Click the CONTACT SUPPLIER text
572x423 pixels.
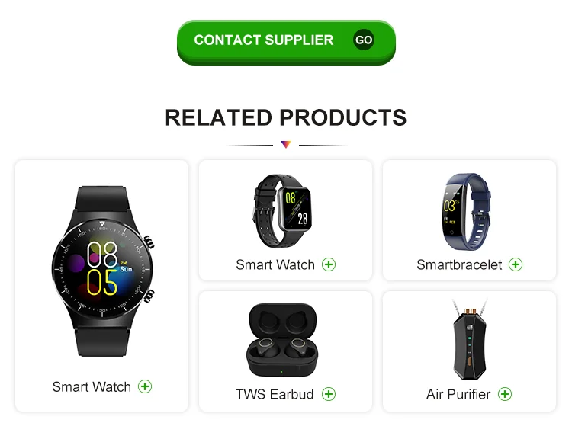[264, 40]
